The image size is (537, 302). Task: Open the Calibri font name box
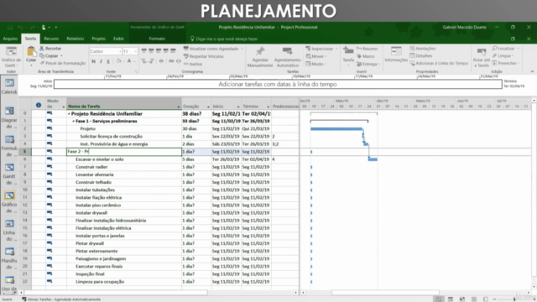coord(106,51)
